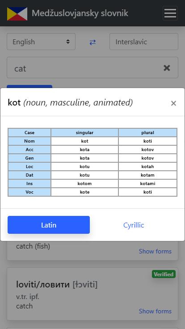Click the singular column header
This screenshot has width=185, height=329.
84,133
